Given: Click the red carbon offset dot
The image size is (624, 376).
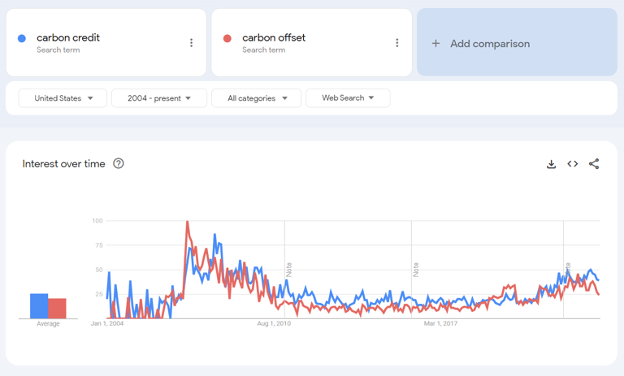Looking at the screenshot, I should [x=227, y=38].
